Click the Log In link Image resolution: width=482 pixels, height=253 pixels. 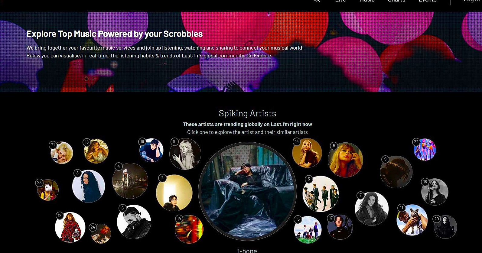[472, 1]
